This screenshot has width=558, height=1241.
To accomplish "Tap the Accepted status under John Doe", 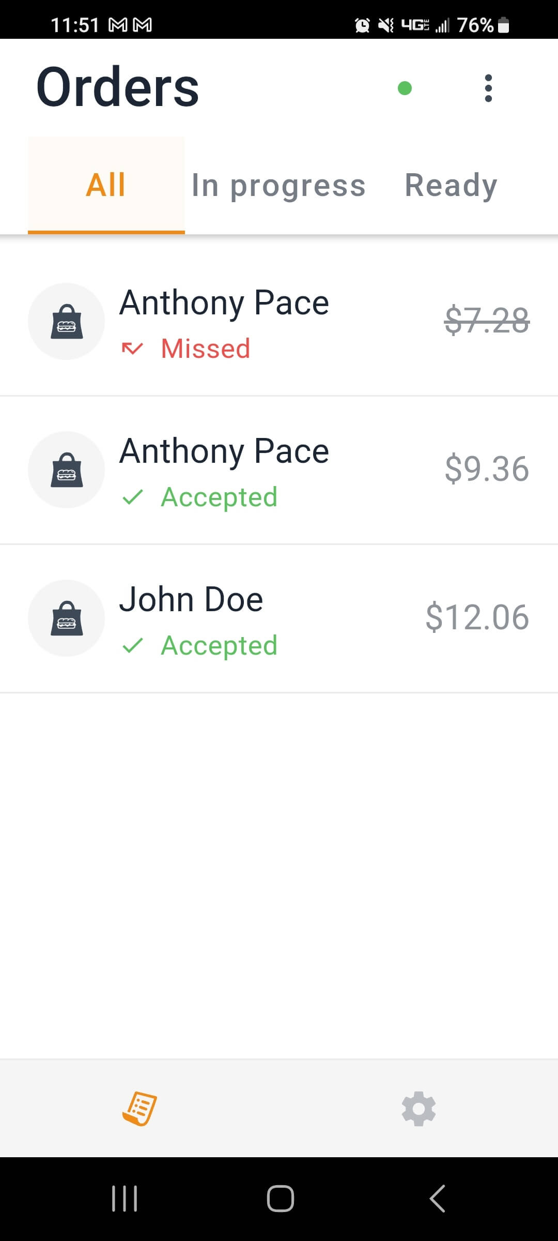I will [219, 645].
